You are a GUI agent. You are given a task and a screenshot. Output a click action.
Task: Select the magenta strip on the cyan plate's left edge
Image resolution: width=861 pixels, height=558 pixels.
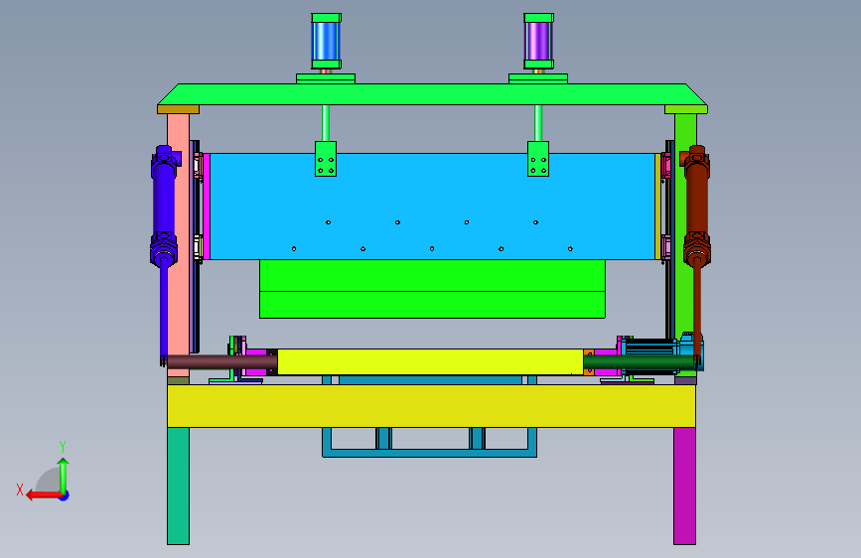pyautogui.click(x=207, y=206)
